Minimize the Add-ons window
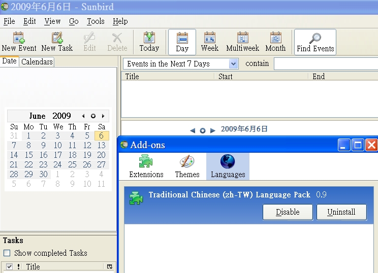 (344, 145)
